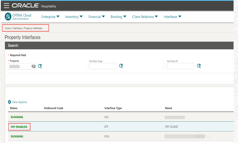238x143 pixels.
Task: Click the Interface Type column header
Action: (113, 108)
